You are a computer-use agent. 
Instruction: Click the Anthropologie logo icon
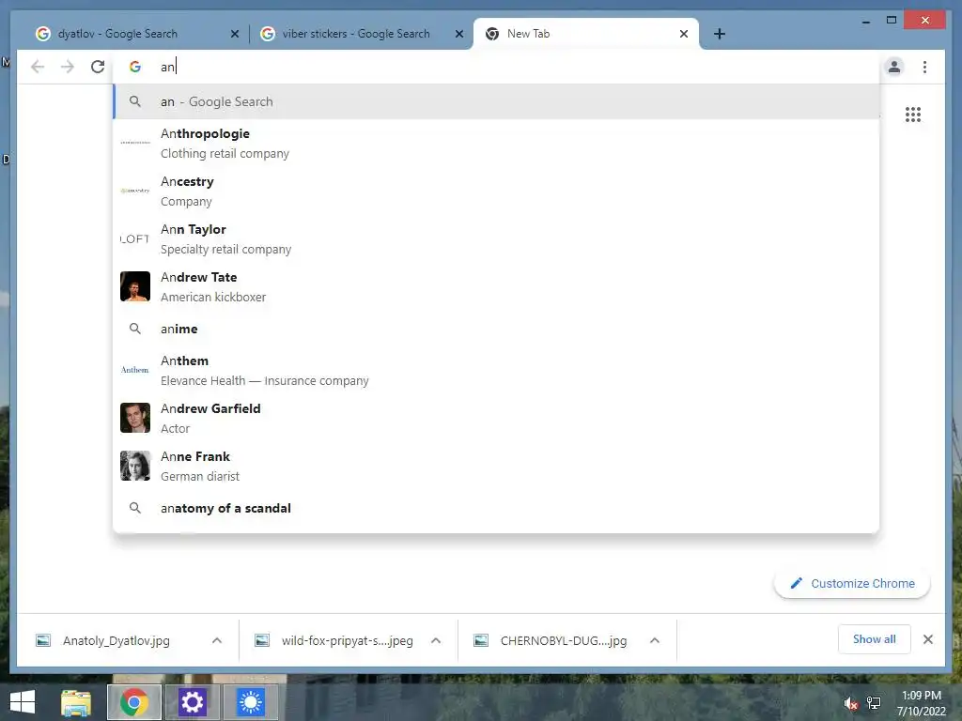(135, 143)
